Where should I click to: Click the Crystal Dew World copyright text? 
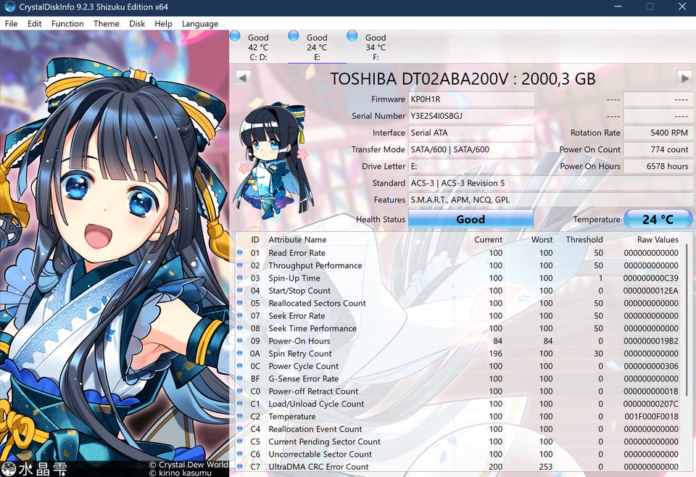[x=188, y=465]
